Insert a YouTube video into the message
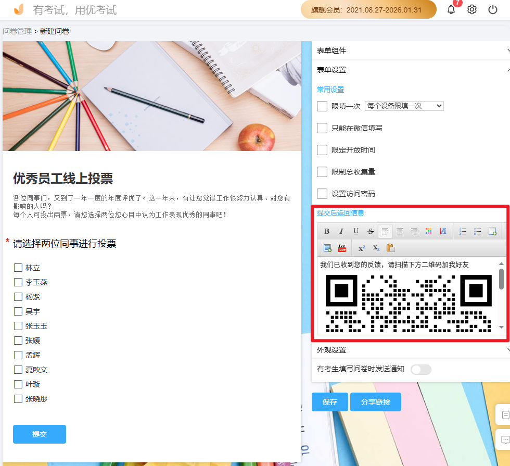The width and height of the screenshot is (510, 466). pyautogui.click(x=341, y=248)
